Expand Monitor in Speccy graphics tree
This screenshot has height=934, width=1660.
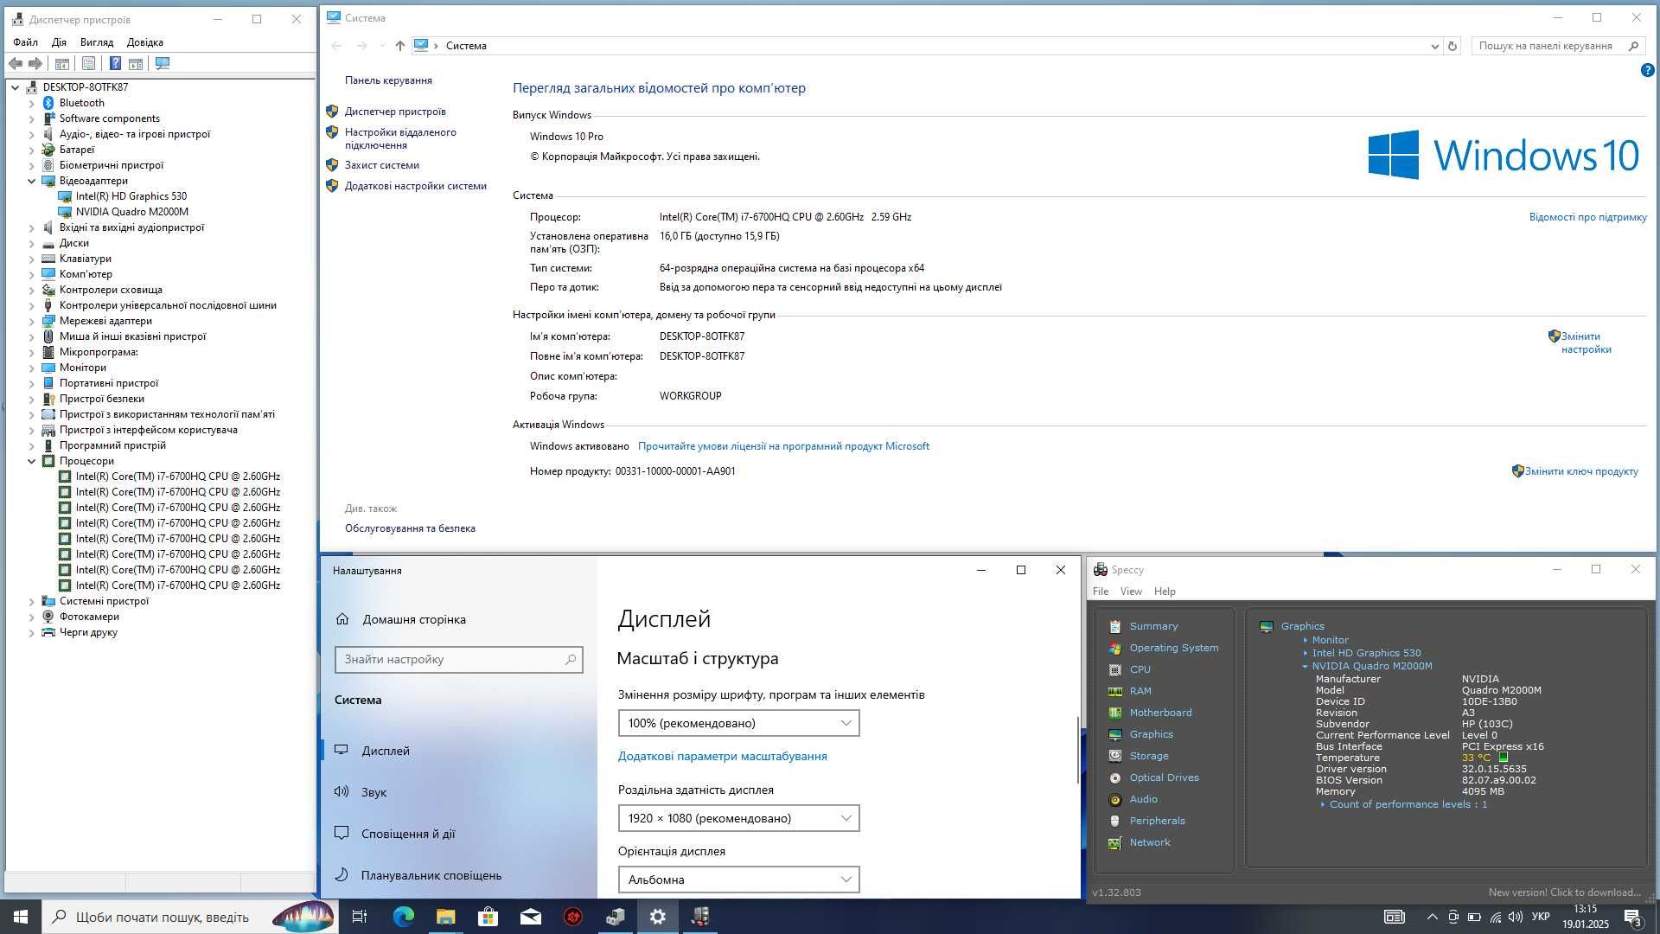[1306, 640]
